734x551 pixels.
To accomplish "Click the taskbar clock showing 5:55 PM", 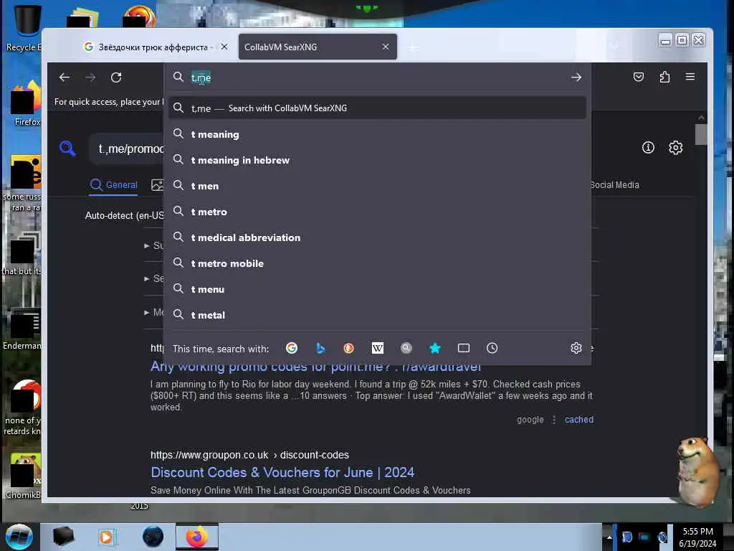I will pyautogui.click(x=697, y=537).
